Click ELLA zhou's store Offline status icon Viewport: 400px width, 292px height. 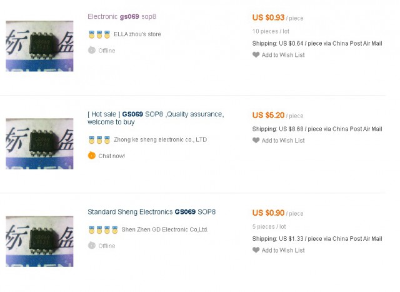92,51
